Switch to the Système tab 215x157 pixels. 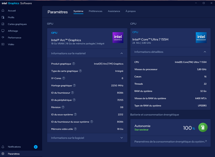[x=78, y=11]
